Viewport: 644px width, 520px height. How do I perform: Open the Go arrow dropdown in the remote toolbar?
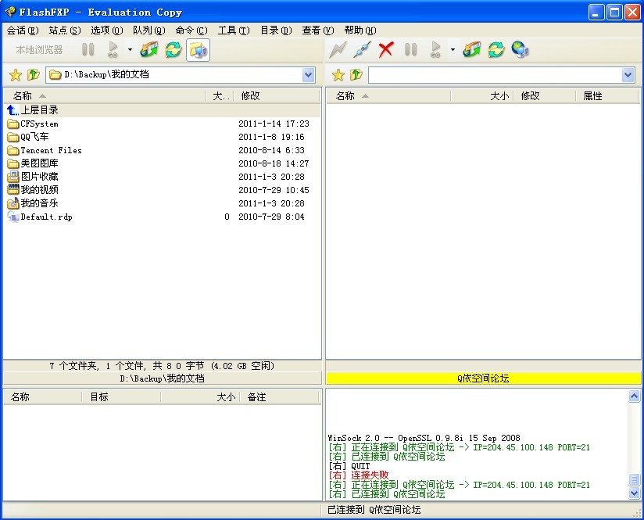coord(453,50)
